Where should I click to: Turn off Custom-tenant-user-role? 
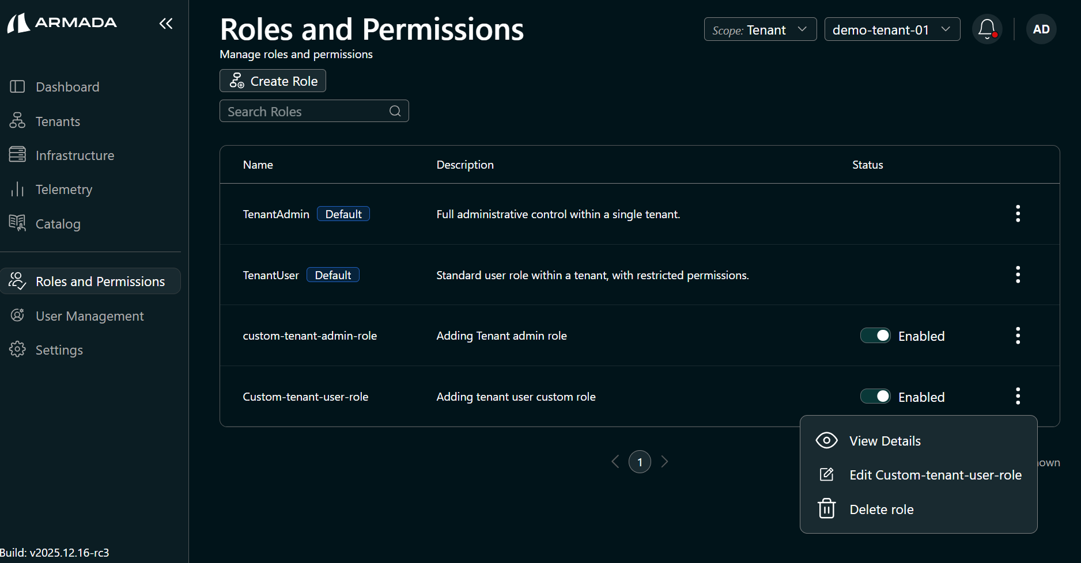(x=875, y=396)
